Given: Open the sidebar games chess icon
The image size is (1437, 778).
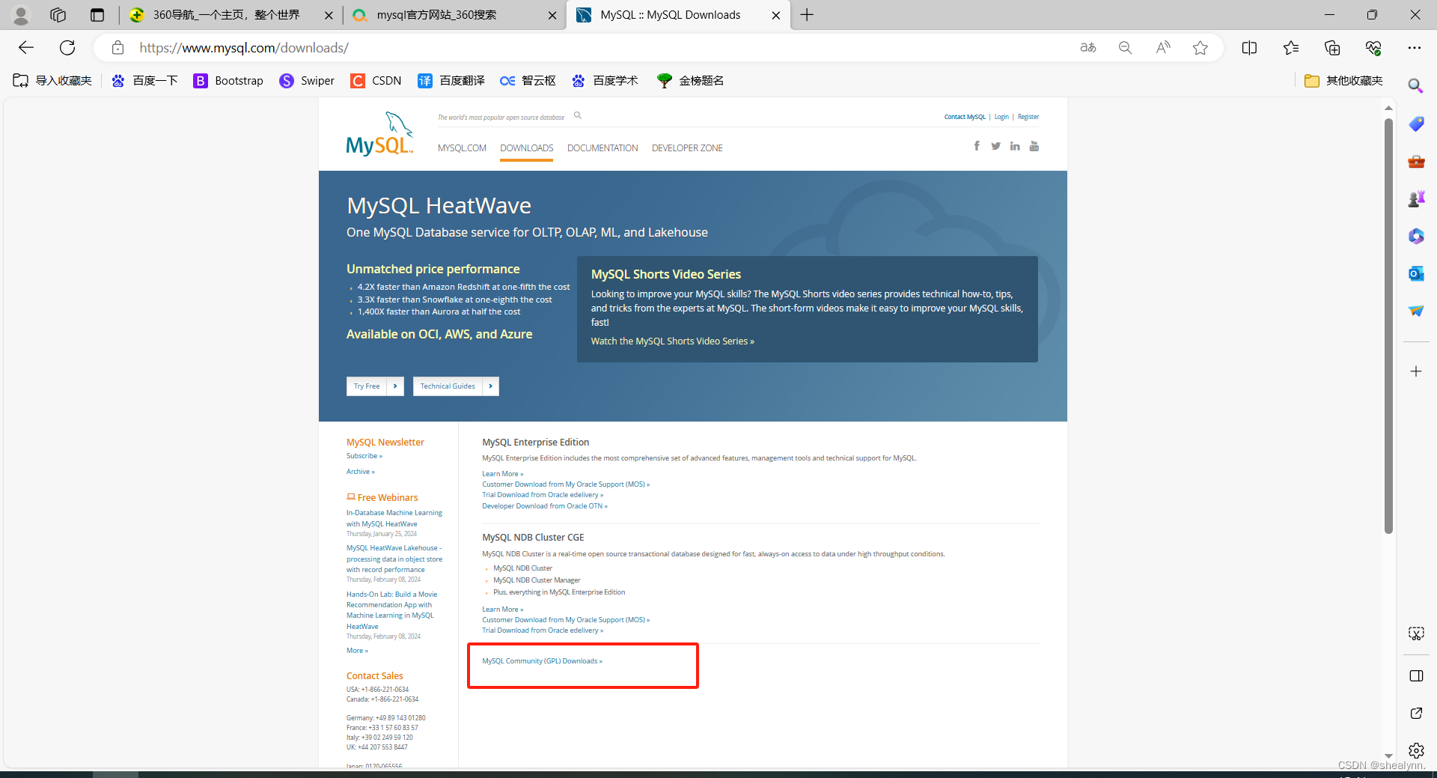Looking at the screenshot, I should [x=1416, y=198].
